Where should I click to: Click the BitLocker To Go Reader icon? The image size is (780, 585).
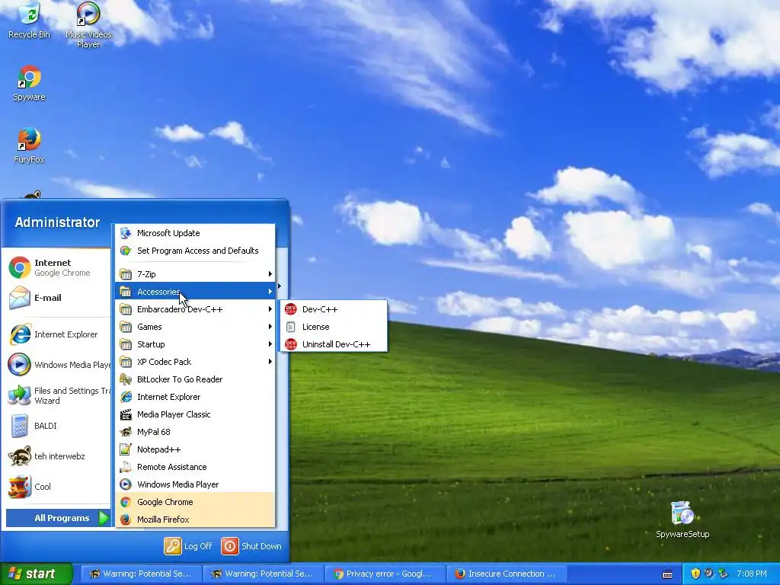coord(126,379)
